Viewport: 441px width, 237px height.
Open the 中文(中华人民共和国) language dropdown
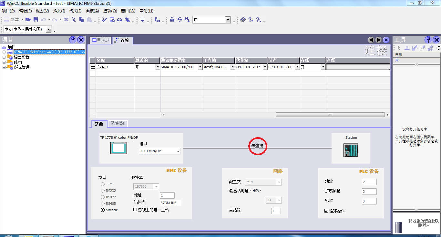tap(48, 29)
